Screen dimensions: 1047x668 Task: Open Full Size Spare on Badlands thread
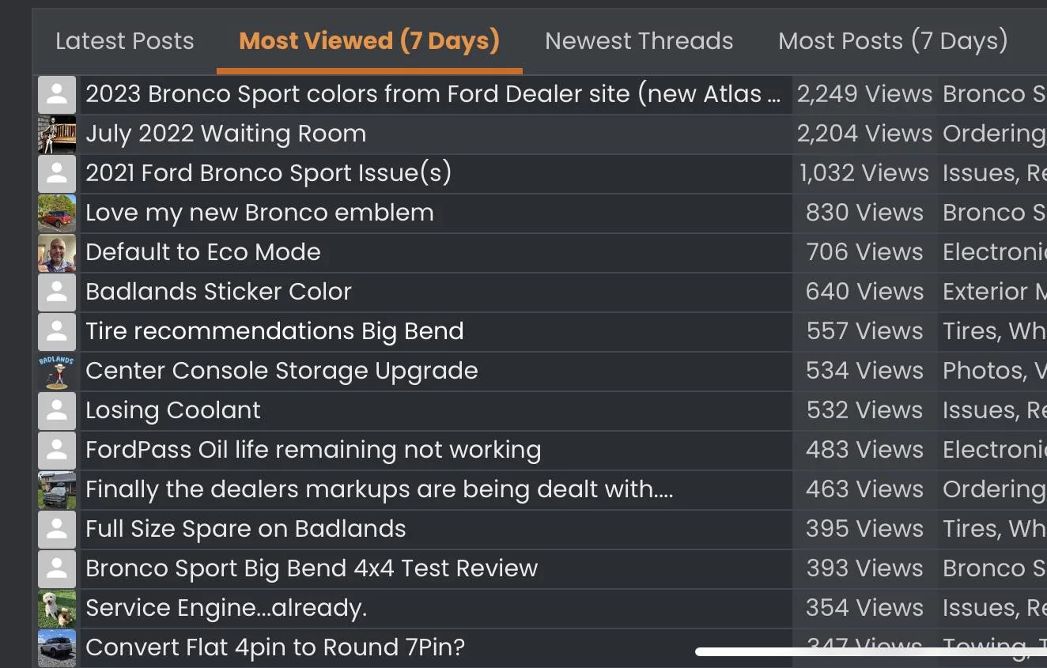pyautogui.click(x=245, y=529)
